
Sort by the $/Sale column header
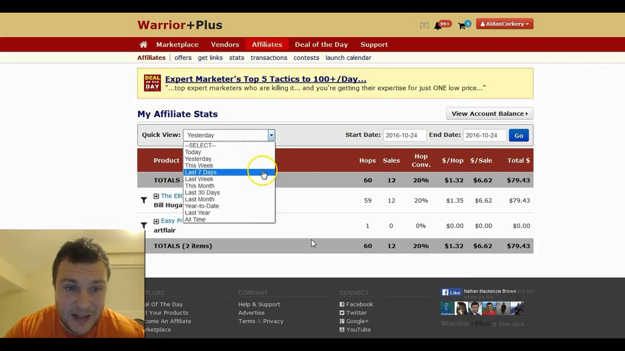coord(481,160)
